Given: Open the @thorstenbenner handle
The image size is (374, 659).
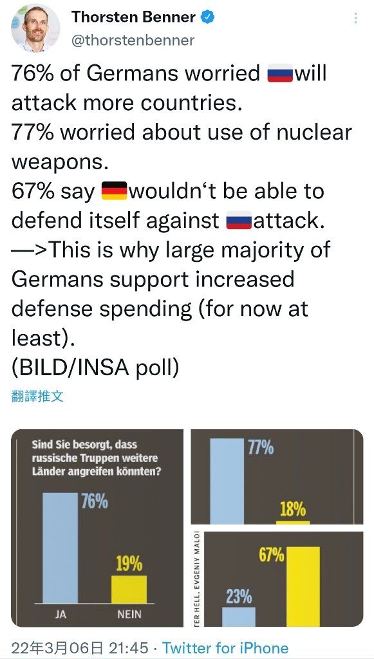Looking at the screenshot, I should (133, 41).
